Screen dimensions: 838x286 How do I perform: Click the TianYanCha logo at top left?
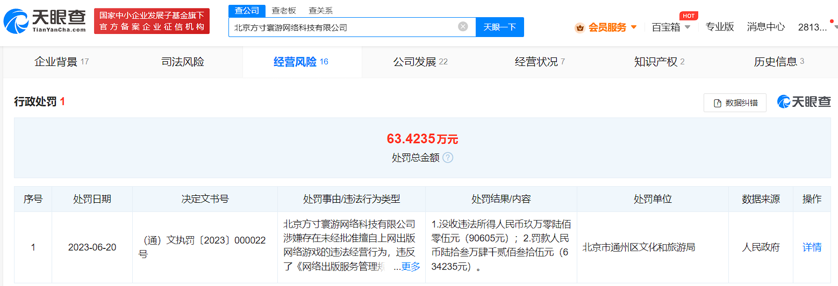pyautogui.click(x=45, y=21)
